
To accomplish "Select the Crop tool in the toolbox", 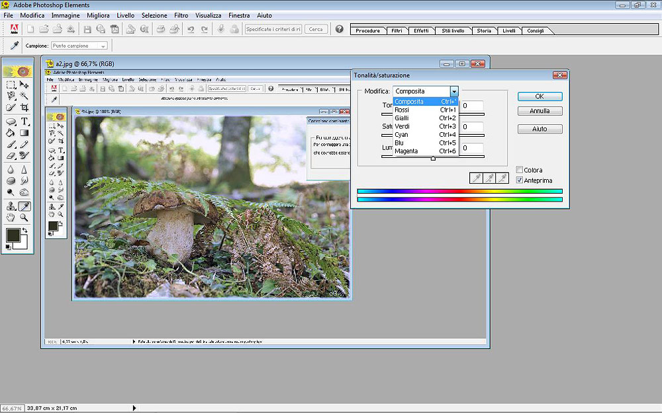I will [x=24, y=107].
